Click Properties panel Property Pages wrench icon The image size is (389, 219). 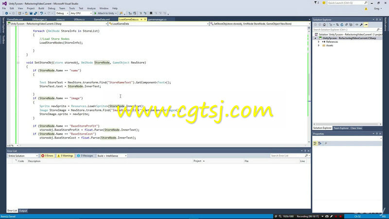[x=326, y=143]
